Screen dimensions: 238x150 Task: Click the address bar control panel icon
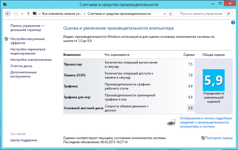[35, 14]
